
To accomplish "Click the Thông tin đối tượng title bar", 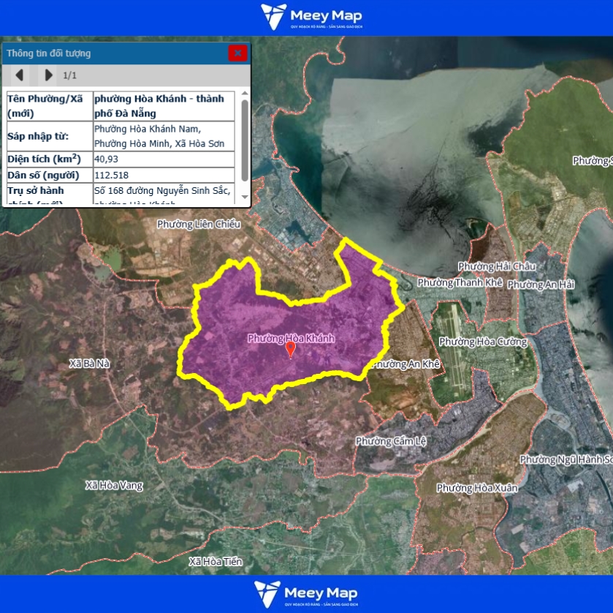I will 110,53.
